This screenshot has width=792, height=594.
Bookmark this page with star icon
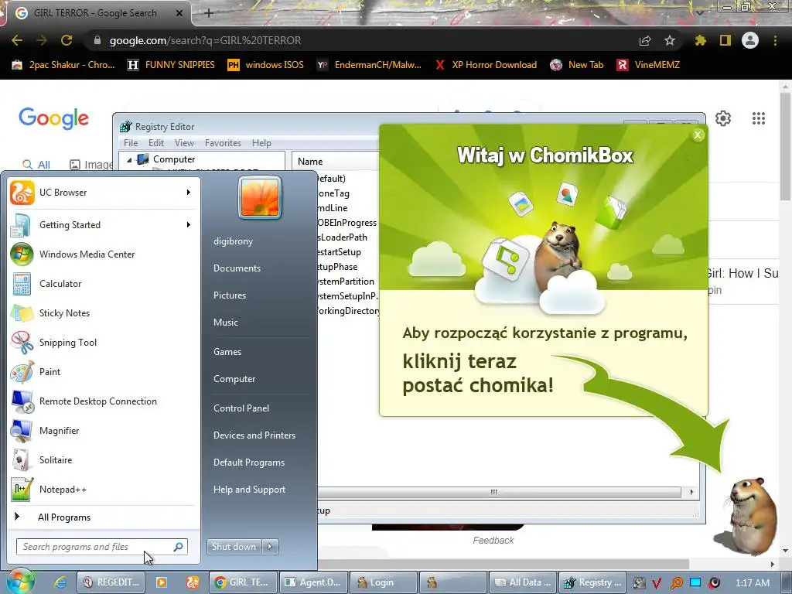pos(669,40)
